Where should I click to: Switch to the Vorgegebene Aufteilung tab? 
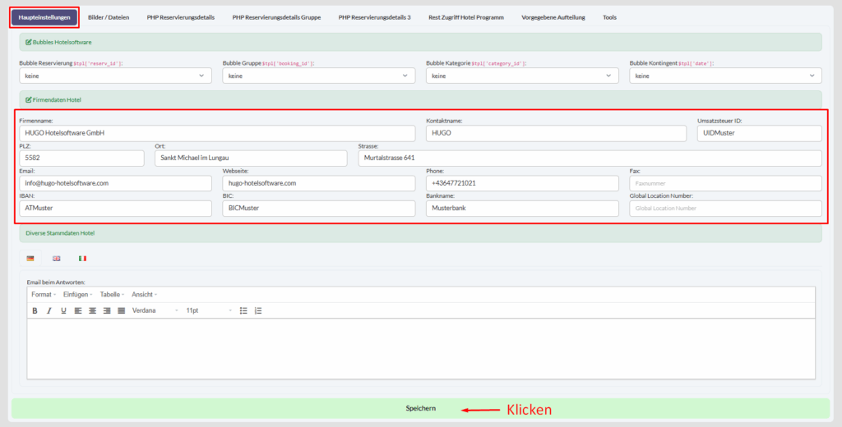[x=553, y=17]
